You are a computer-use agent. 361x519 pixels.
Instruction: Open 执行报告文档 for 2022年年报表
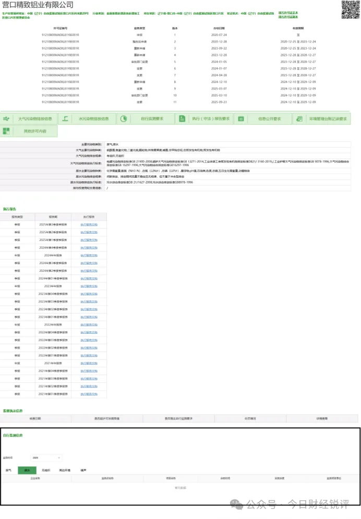coord(89,325)
